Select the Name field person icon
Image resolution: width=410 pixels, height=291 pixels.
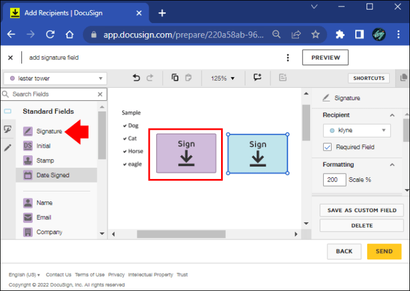click(28, 203)
